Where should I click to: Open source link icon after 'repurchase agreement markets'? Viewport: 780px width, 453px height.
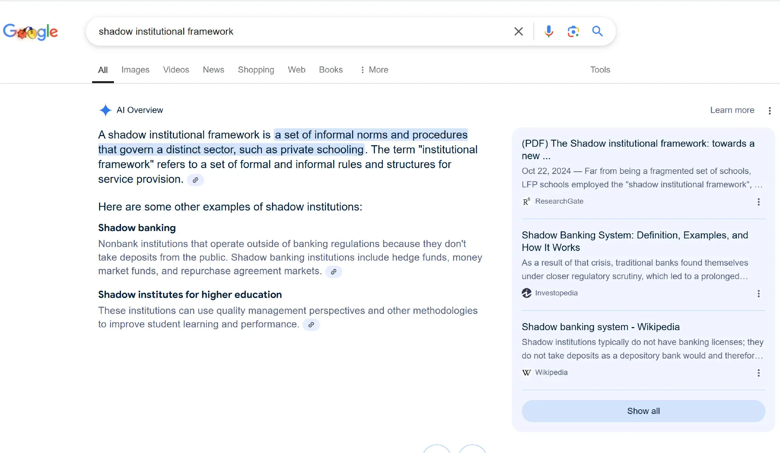334,272
